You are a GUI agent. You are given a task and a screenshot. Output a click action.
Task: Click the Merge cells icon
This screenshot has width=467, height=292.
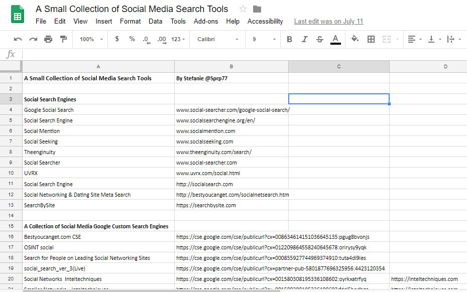tap(387, 39)
